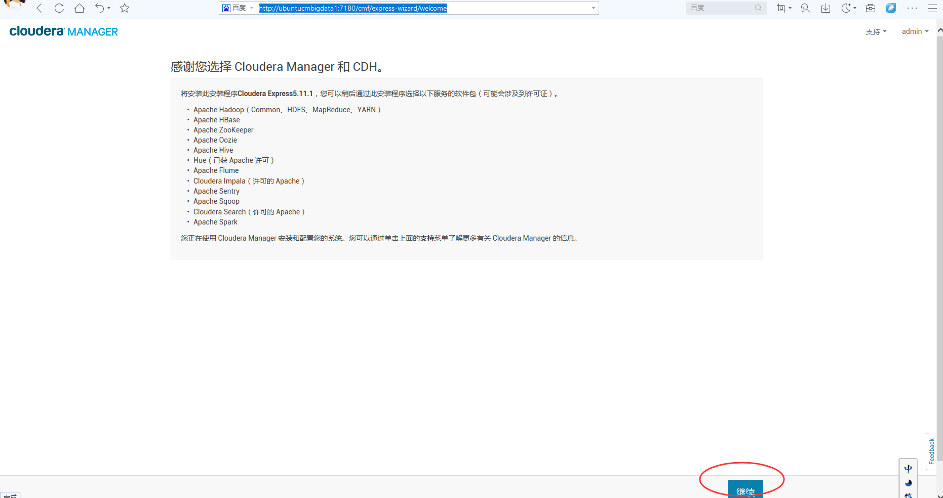Click the highlighted URL address field
Image resolution: width=943 pixels, height=498 pixels.
[x=353, y=8]
